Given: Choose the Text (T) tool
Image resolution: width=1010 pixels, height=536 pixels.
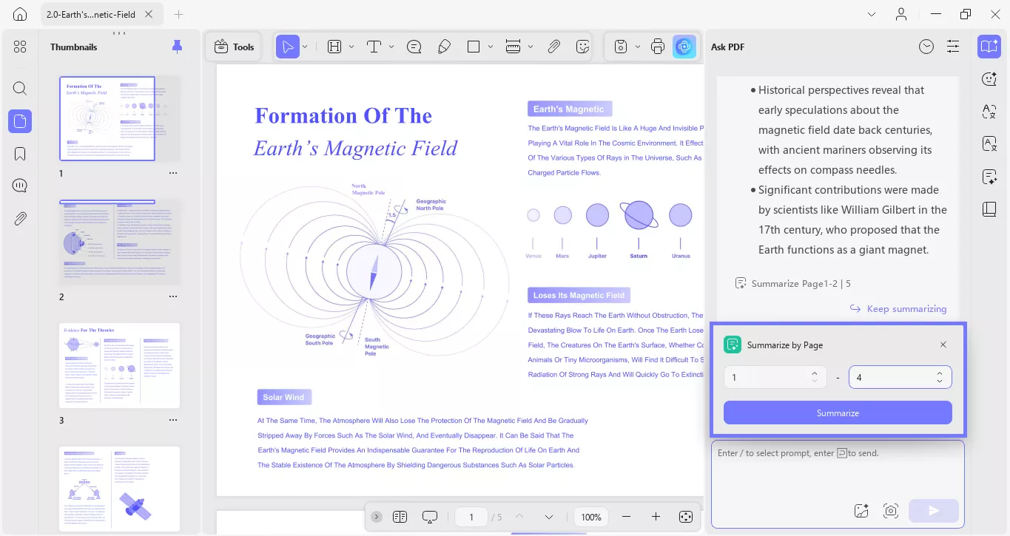Looking at the screenshot, I should tap(374, 47).
